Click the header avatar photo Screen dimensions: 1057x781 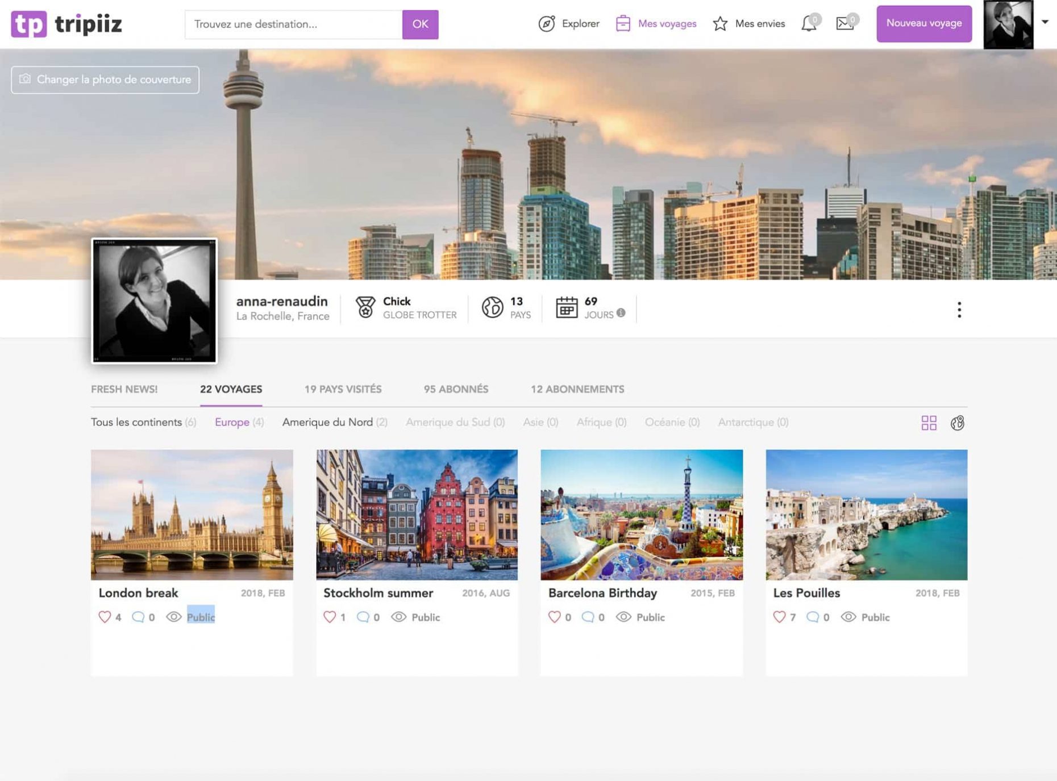tap(1008, 24)
